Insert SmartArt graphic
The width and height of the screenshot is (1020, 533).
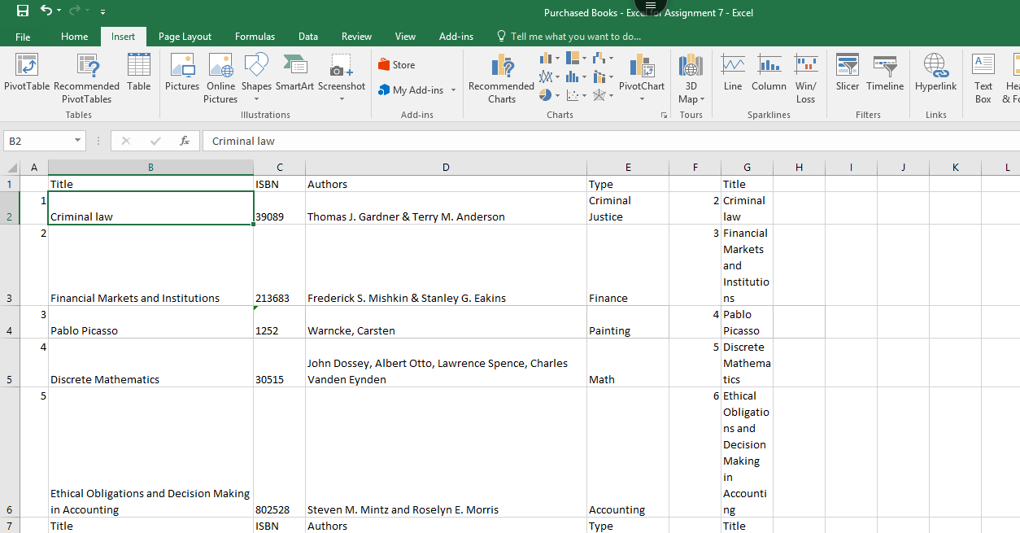pos(294,72)
